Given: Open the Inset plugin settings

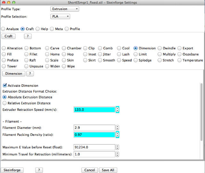Looking at the screenshot, I should [85, 54].
